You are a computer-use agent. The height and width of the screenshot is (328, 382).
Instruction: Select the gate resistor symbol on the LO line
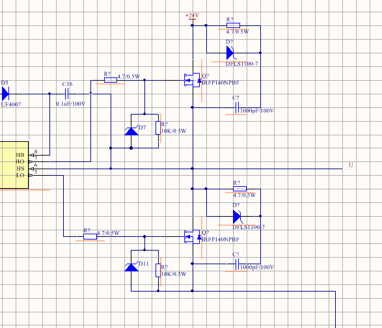click(90, 236)
